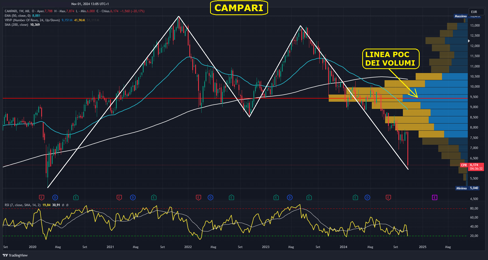Open the blue dividend marker from spring 2023
Image resolution: width=488 pixels, height=260 pixels.
[290, 197]
